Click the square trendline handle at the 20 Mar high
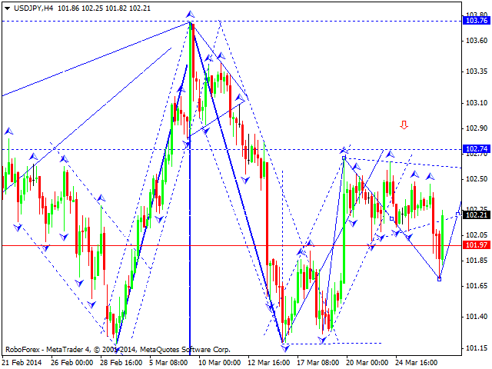Screen dimensions: 492x369 [344, 158]
